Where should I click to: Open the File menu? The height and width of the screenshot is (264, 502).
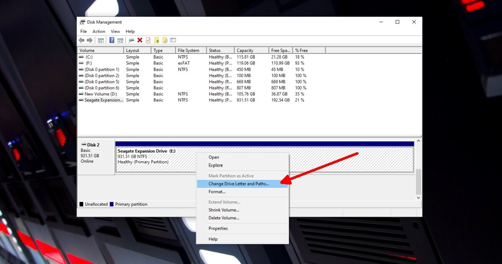(x=84, y=31)
